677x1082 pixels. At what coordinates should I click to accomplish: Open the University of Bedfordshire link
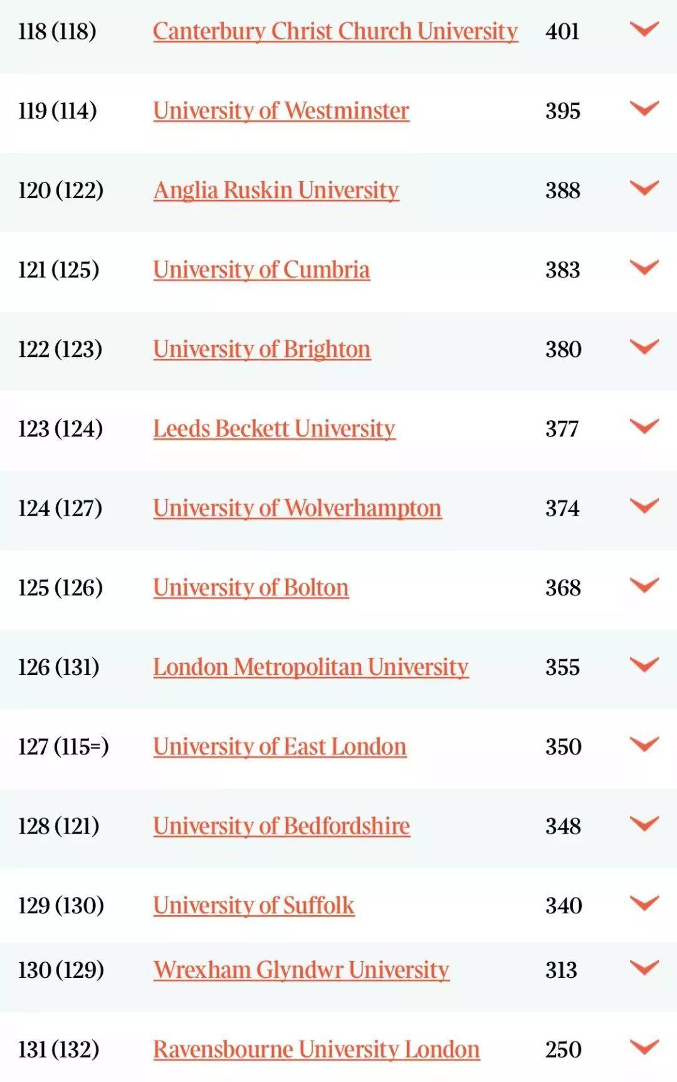[281, 826]
